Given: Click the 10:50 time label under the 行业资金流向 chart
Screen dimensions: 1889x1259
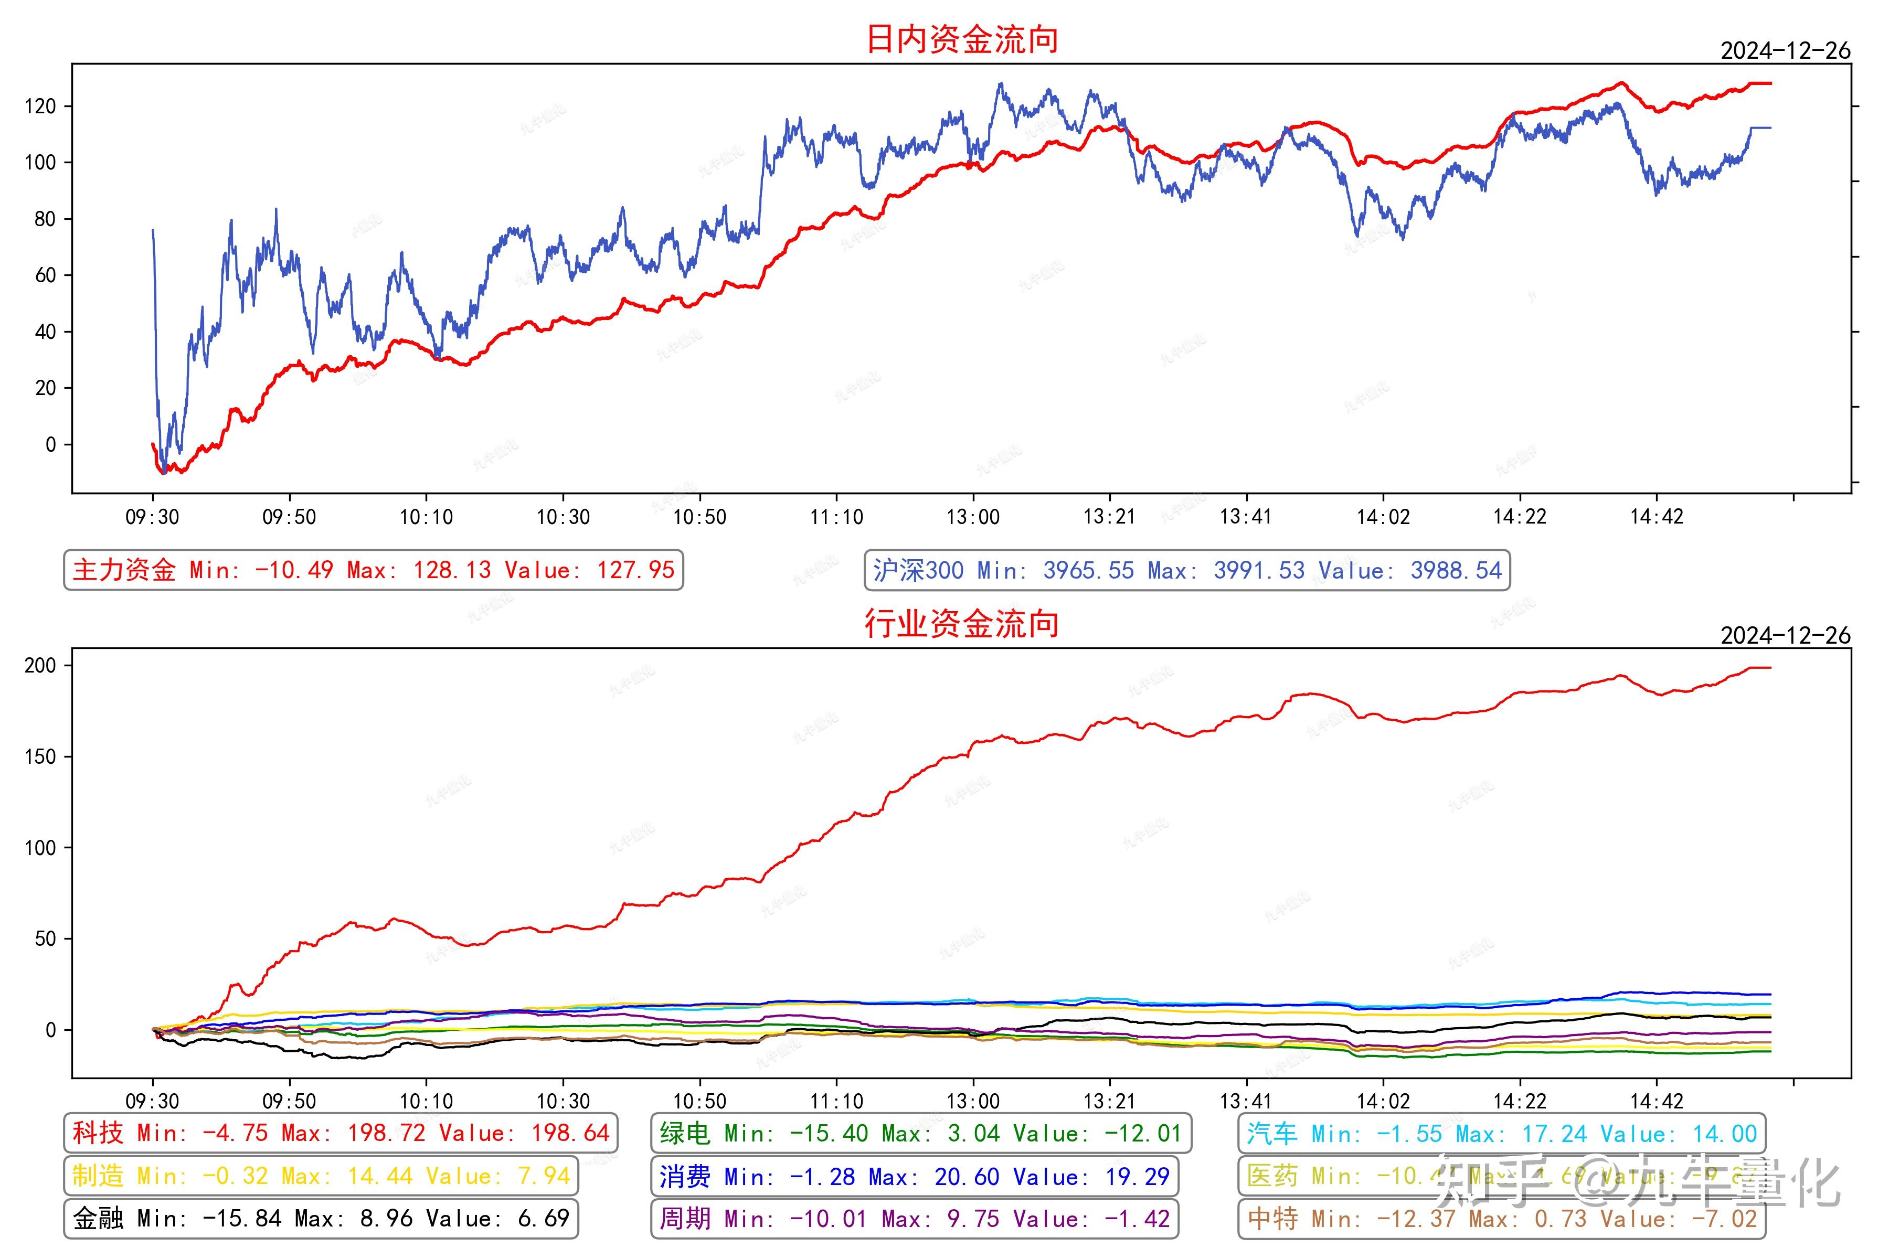Looking at the screenshot, I should coord(699,1101).
